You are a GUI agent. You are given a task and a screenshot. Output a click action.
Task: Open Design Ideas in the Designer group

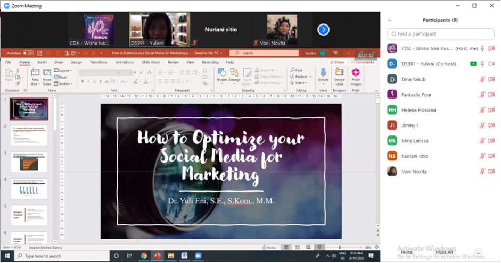pos(339,77)
